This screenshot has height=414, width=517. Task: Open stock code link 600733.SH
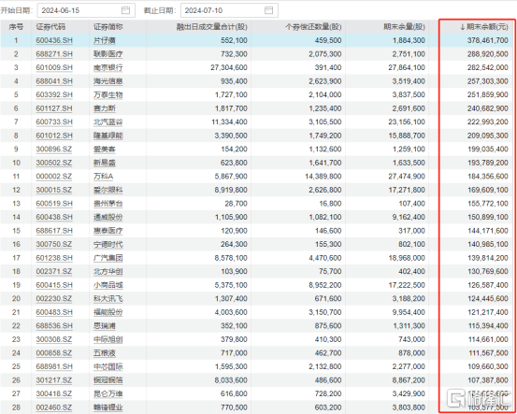tap(54, 122)
